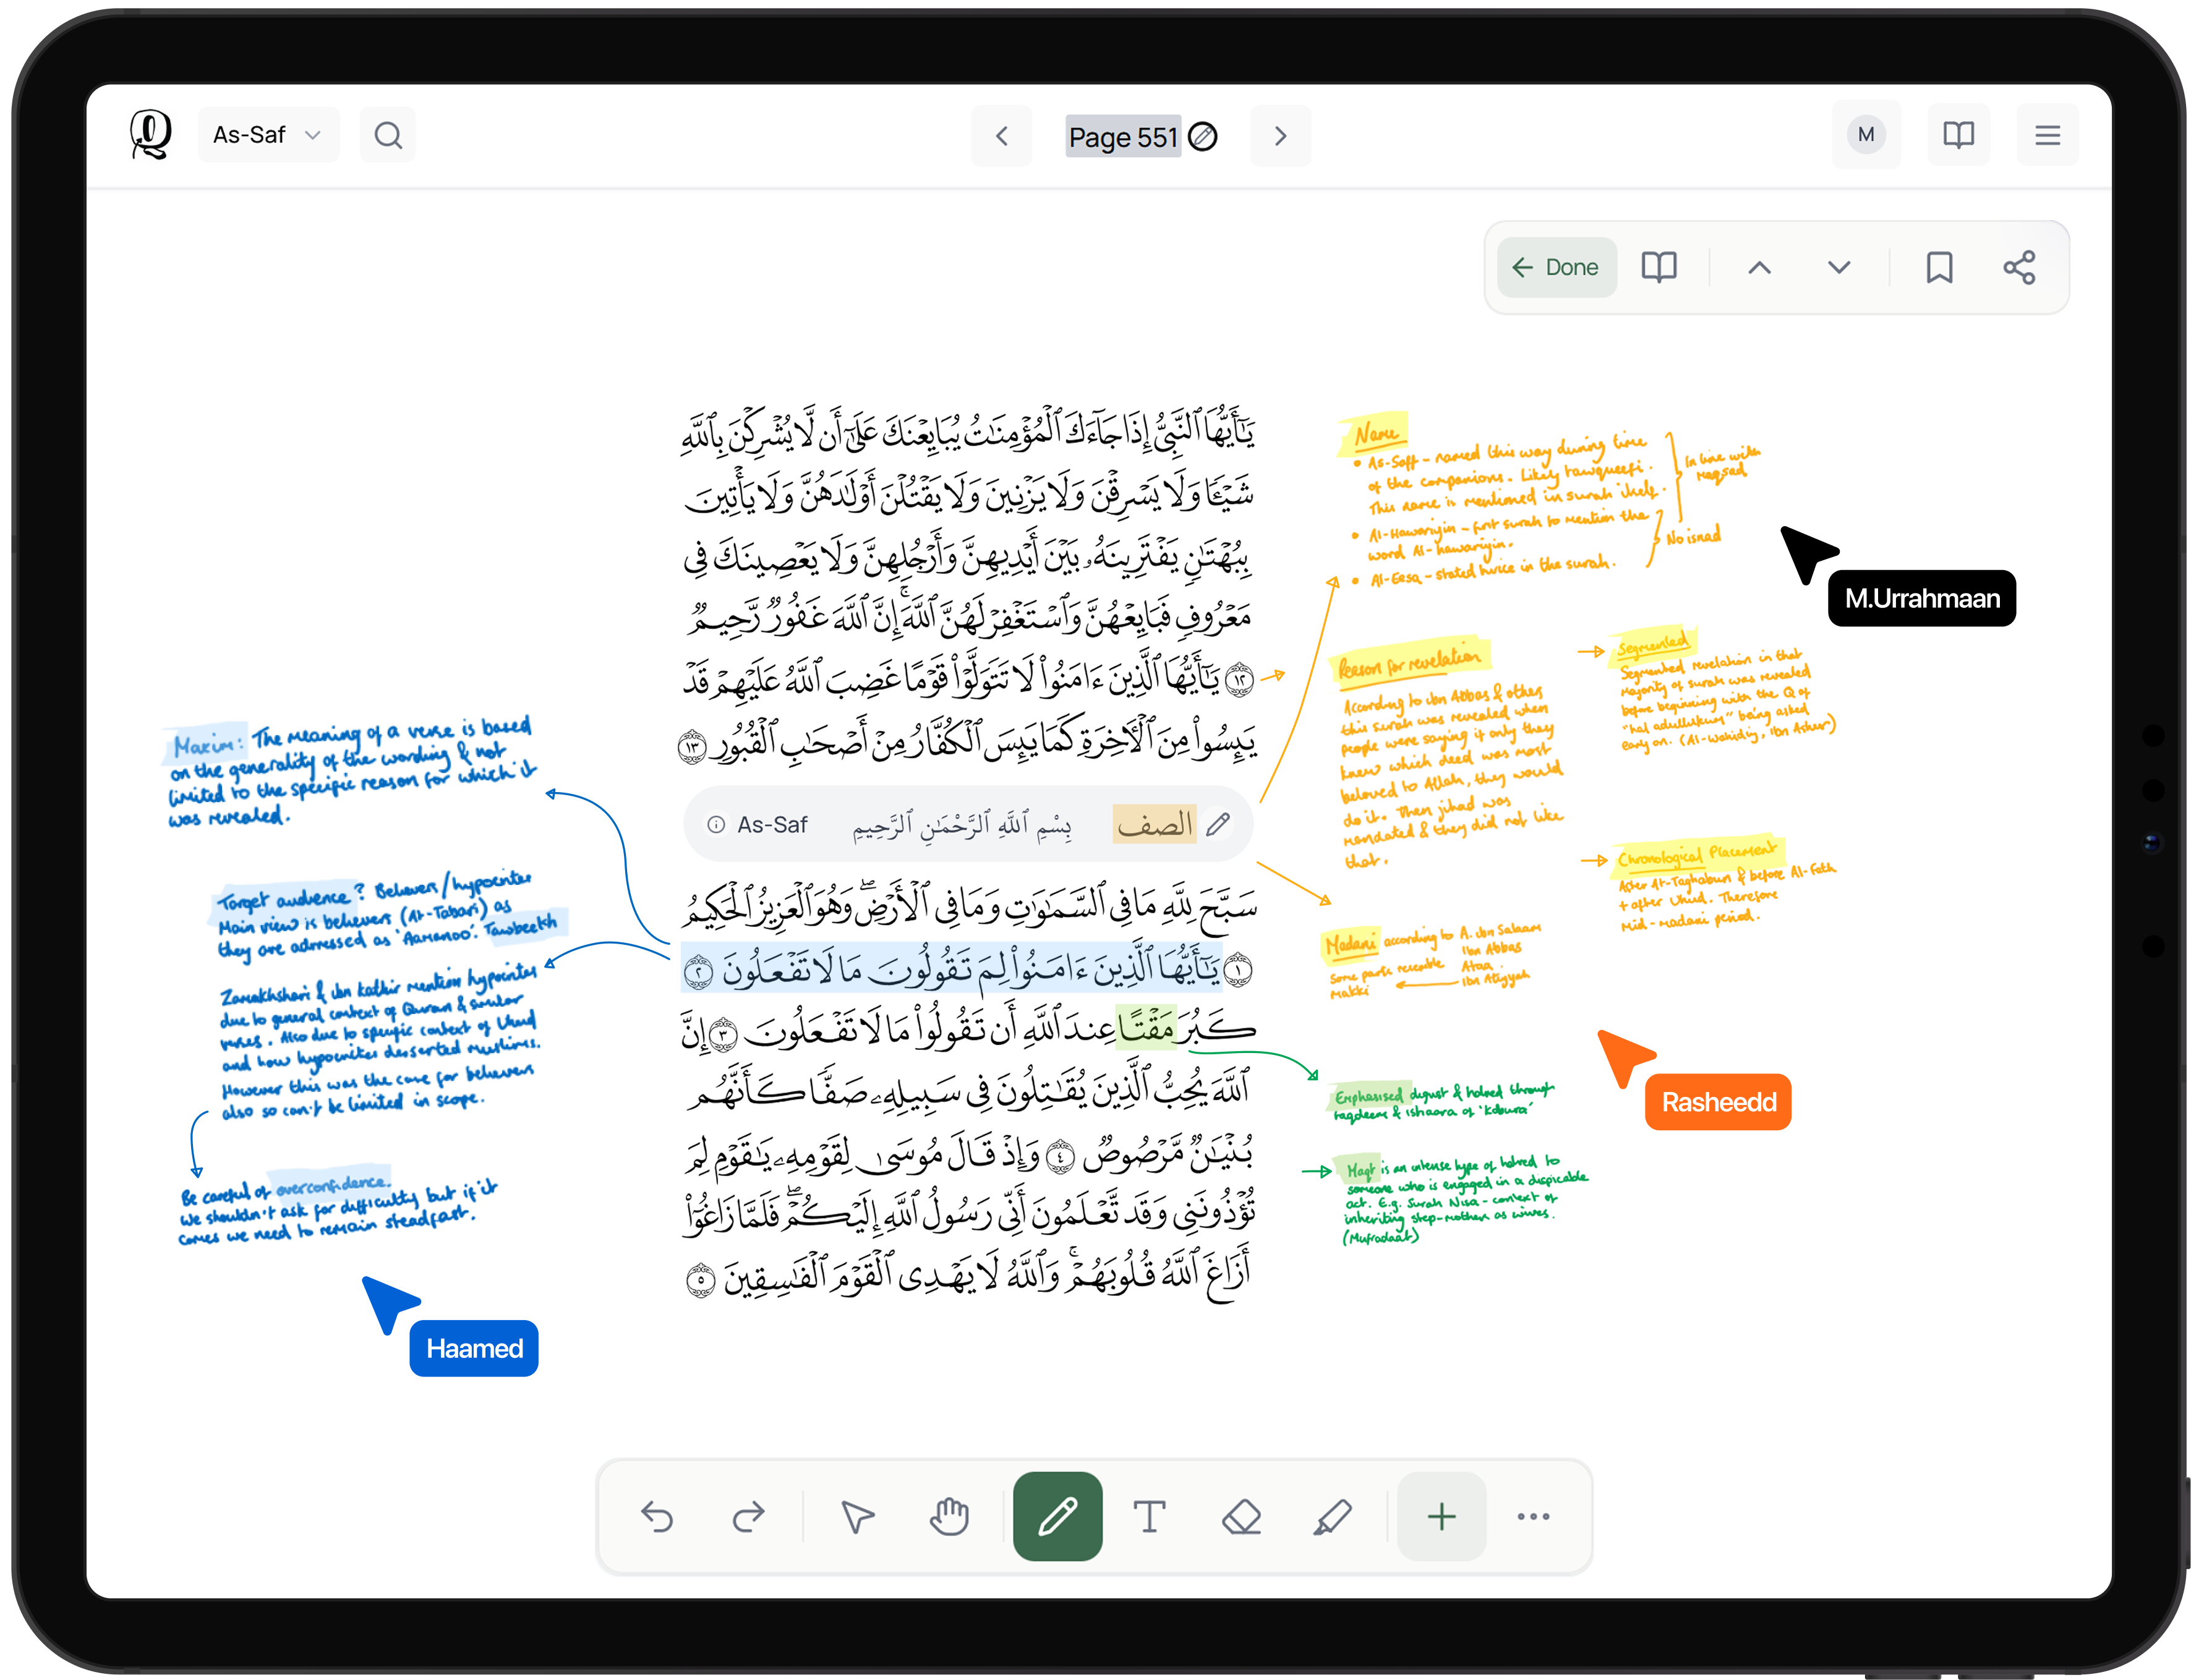2191x1680 pixels.
Task: Open the search magnifier
Action: point(388,135)
